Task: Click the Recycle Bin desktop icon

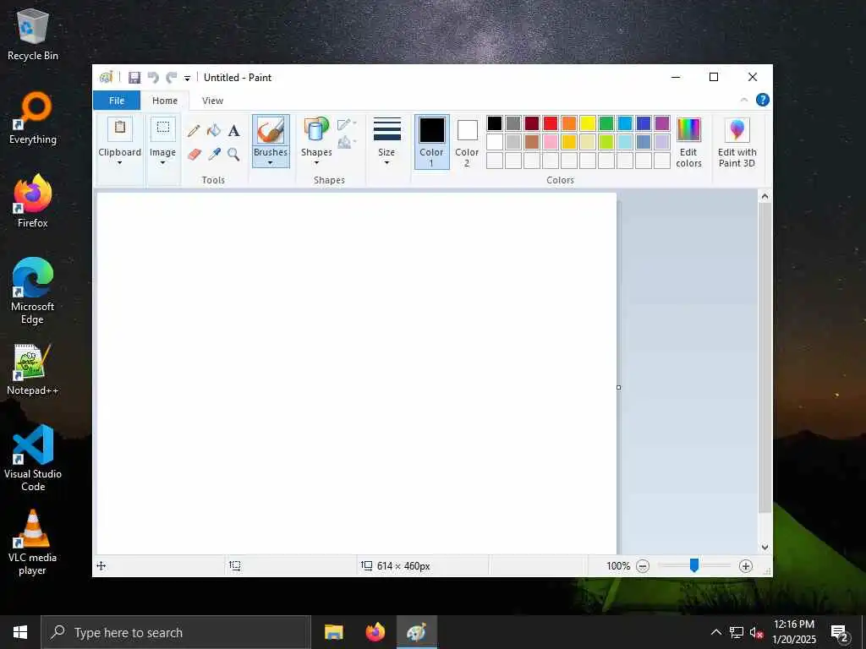Action: [x=33, y=34]
